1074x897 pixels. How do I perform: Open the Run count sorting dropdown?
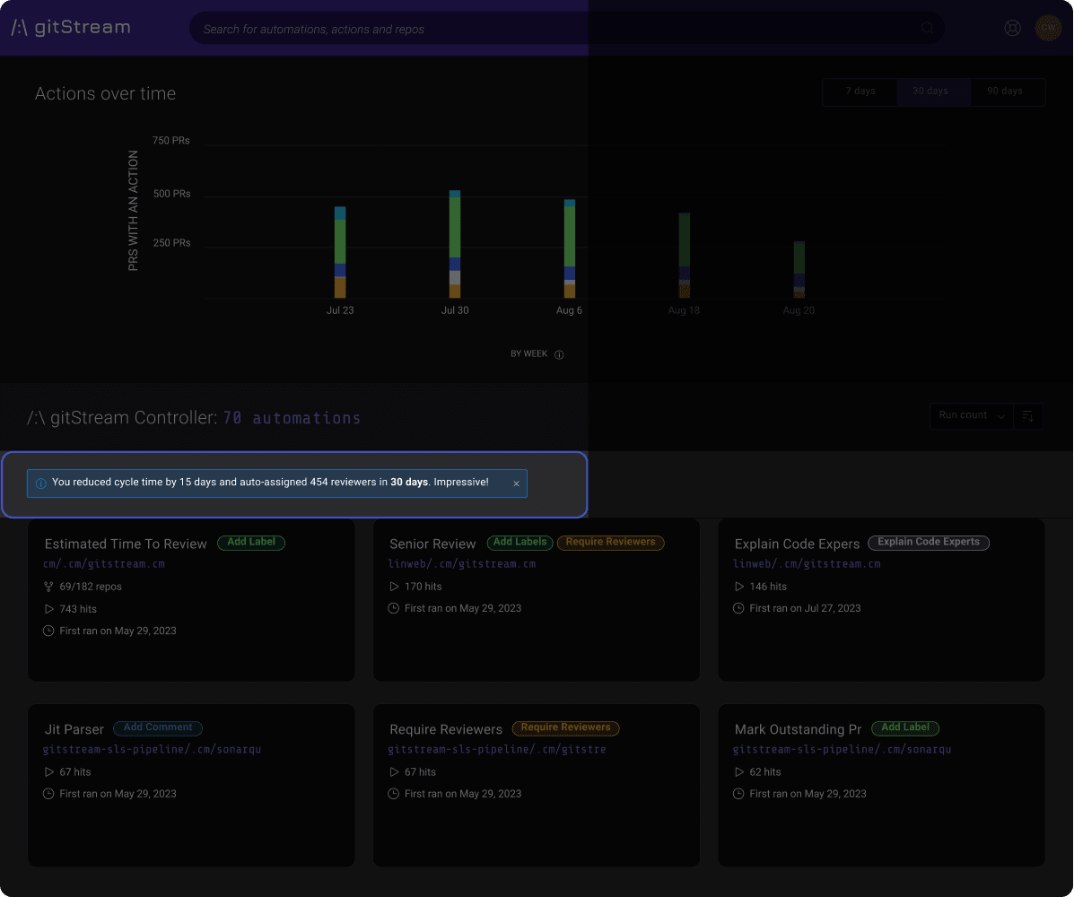(x=970, y=415)
